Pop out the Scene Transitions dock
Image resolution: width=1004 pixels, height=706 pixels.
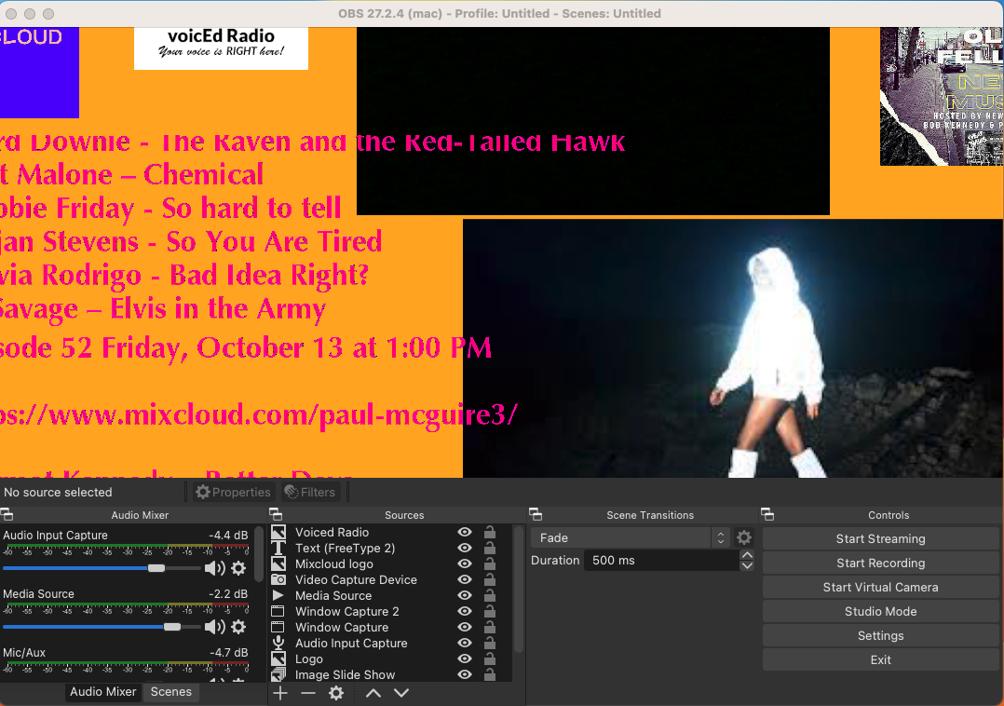(x=536, y=515)
